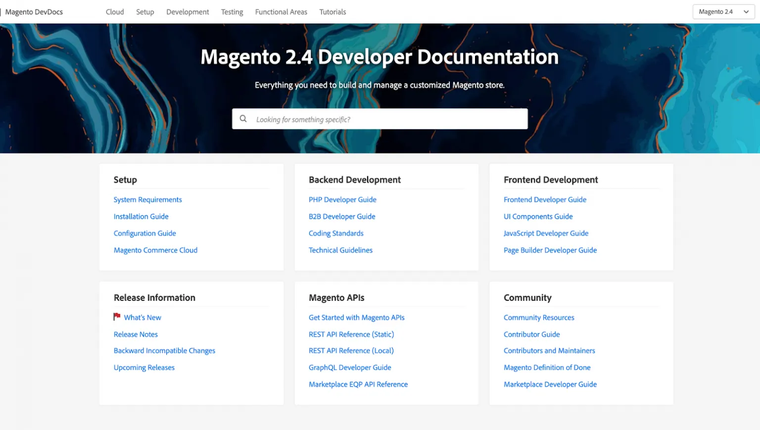760x430 pixels.
Task: Open REST API Reference (Static)
Action: [351, 334]
